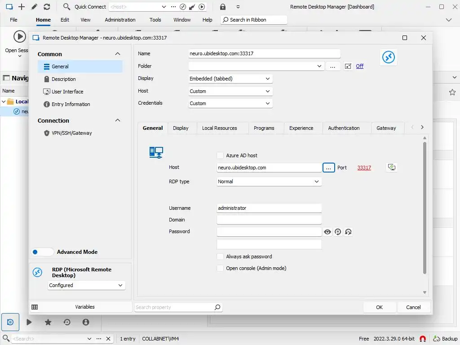Click the password history icon
Screen dimensions: 460x345
click(x=348, y=232)
